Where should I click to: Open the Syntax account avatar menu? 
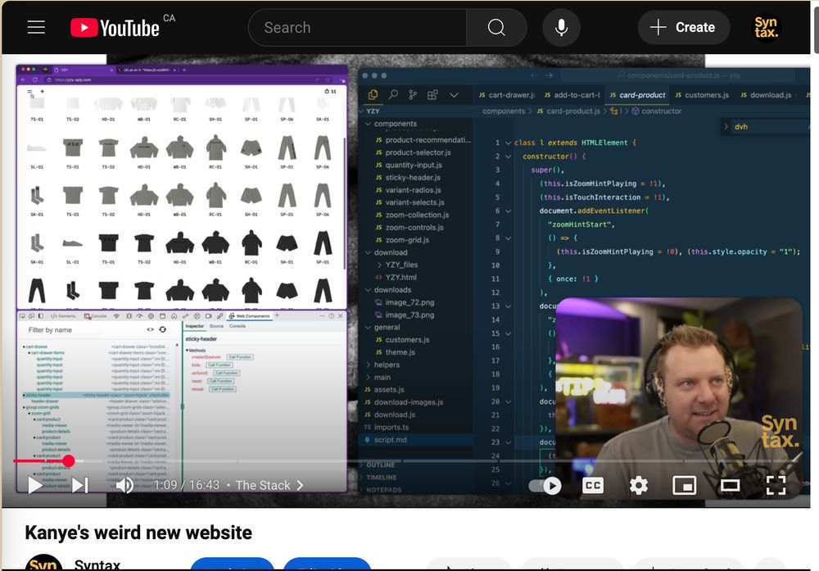pyautogui.click(x=767, y=28)
